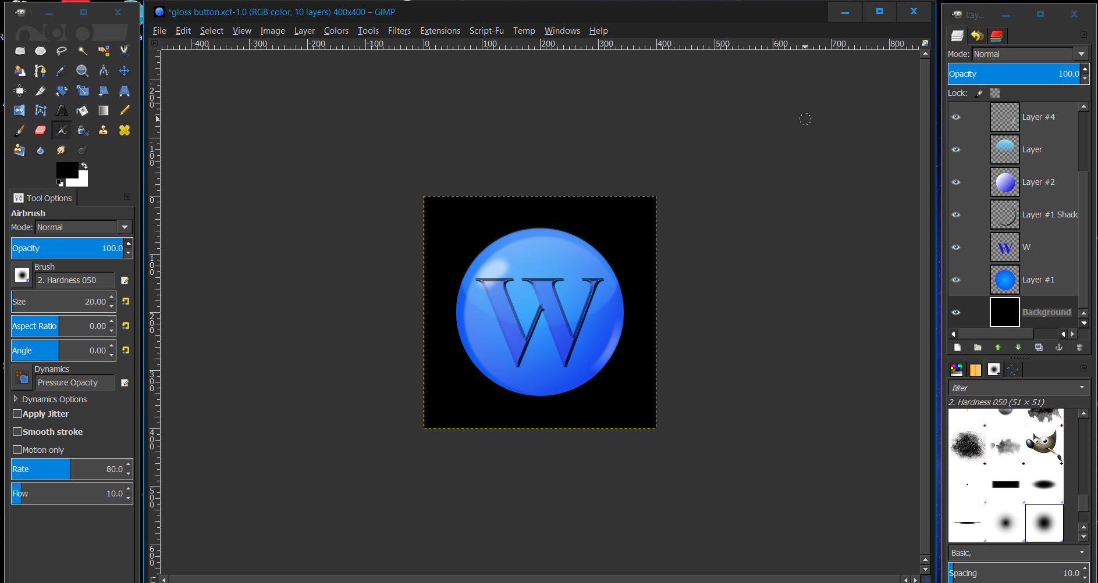Create a new layer in the Layers panel

point(957,348)
